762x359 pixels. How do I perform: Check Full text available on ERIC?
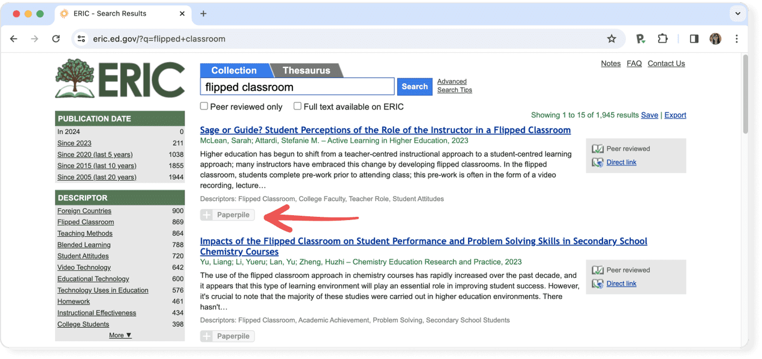298,106
